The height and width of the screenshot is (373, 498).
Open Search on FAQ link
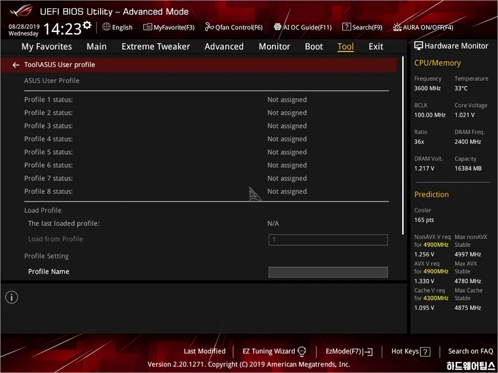point(470,351)
